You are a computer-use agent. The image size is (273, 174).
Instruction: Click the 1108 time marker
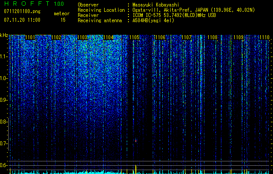coord(213,37)
